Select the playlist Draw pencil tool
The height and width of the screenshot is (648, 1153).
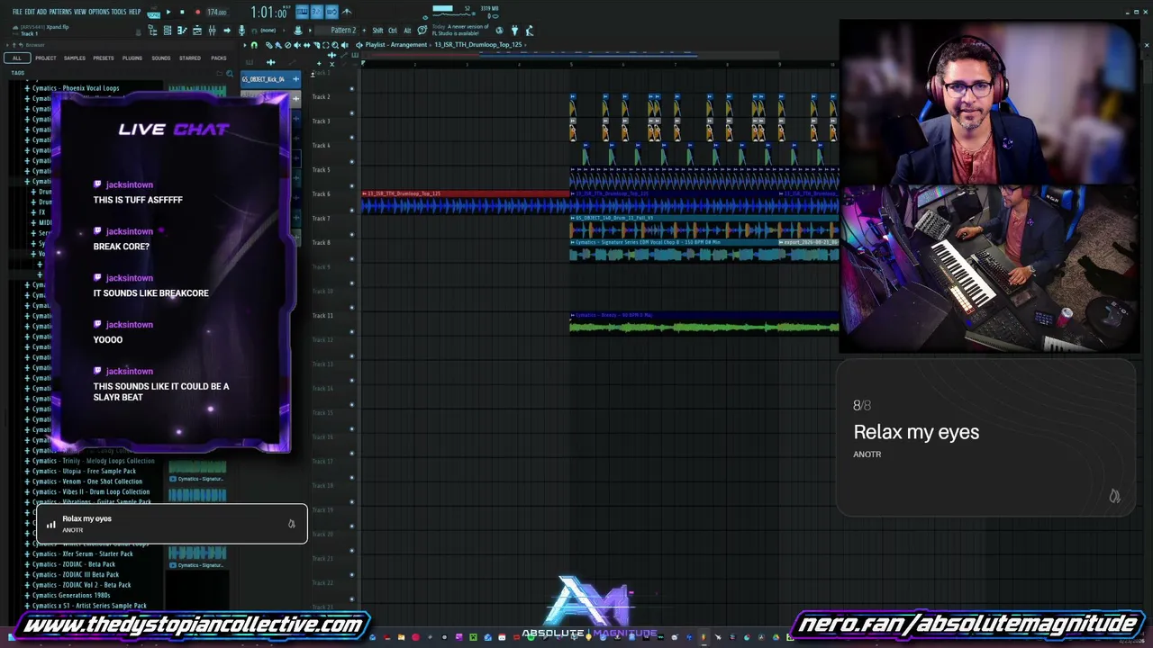(269, 45)
